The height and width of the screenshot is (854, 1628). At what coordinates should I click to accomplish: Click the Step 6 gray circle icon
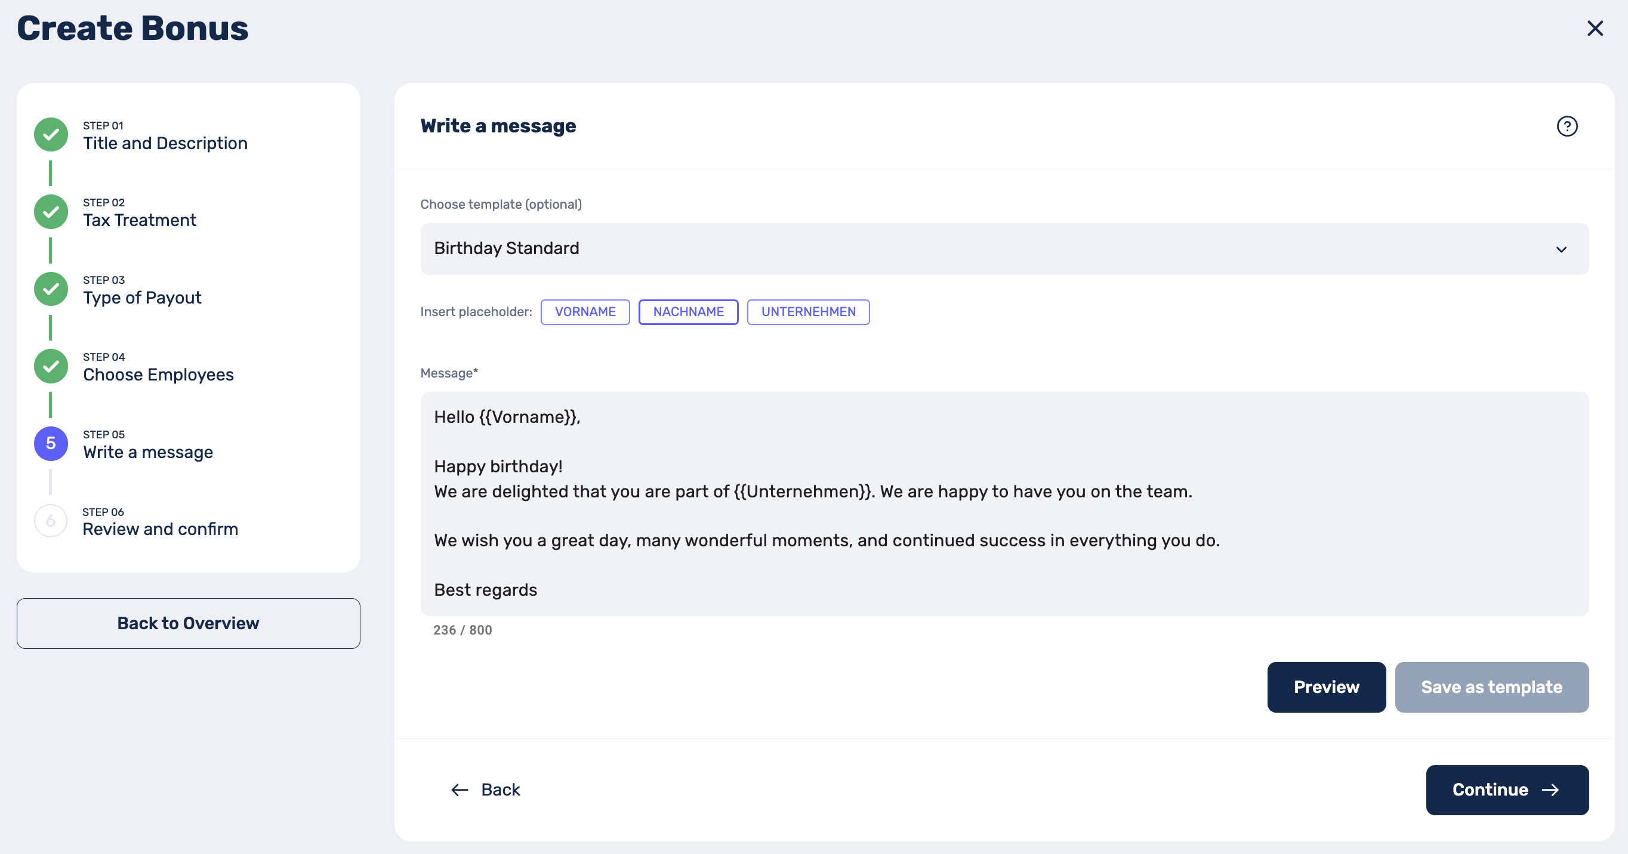(x=51, y=521)
